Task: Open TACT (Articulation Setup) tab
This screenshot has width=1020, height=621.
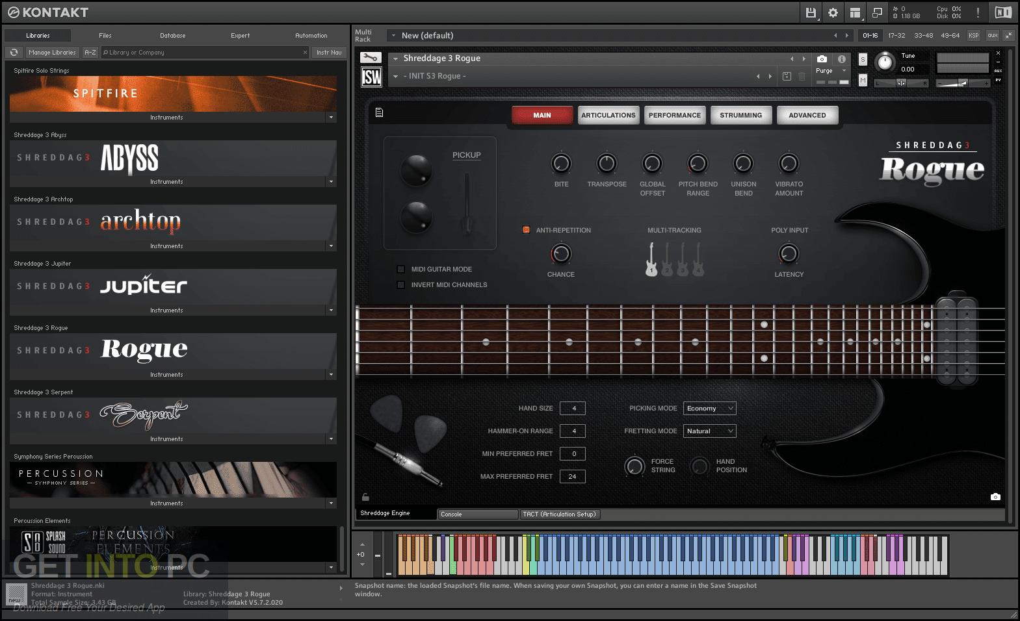Action: (x=560, y=514)
